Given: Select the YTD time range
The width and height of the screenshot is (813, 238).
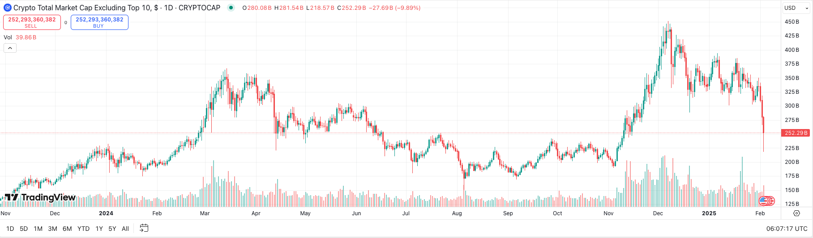Looking at the screenshot, I should tap(83, 229).
